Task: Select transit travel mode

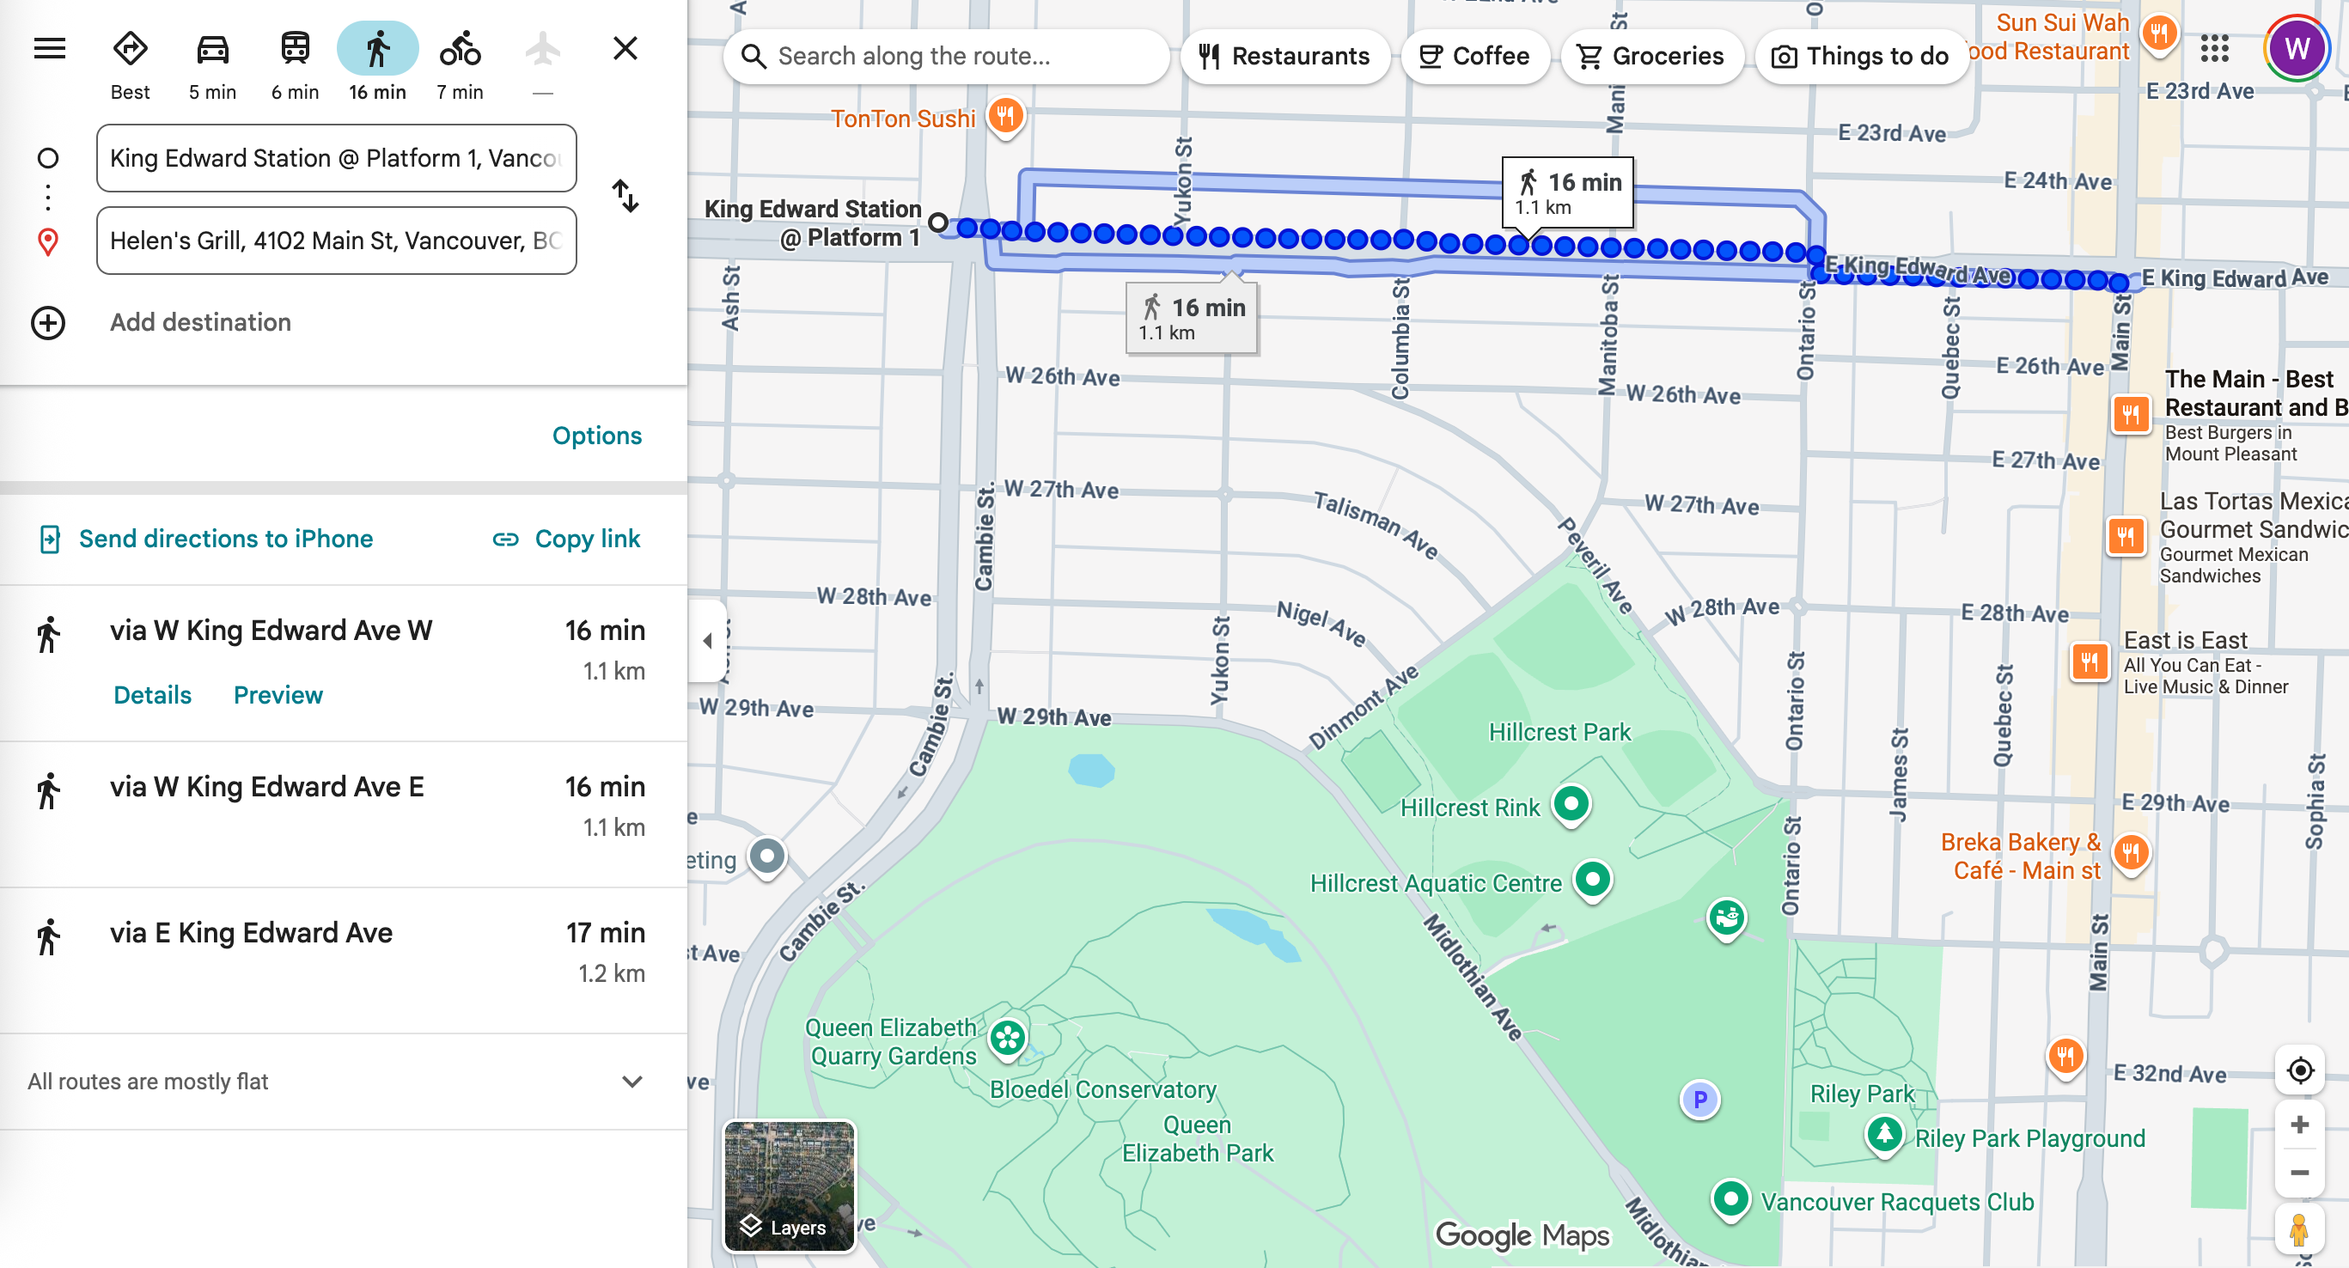Action: [295, 49]
